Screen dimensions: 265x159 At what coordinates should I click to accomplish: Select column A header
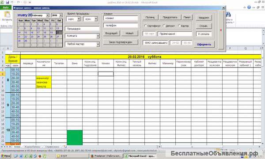pos(8,48)
